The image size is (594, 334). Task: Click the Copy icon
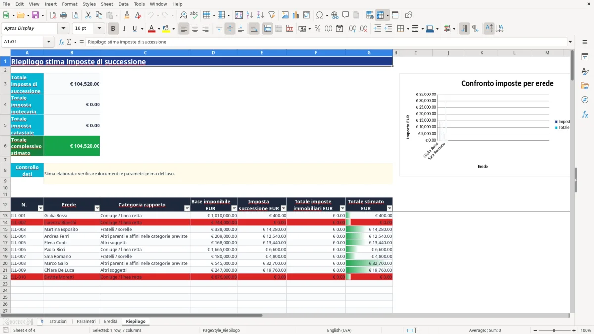(99, 15)
